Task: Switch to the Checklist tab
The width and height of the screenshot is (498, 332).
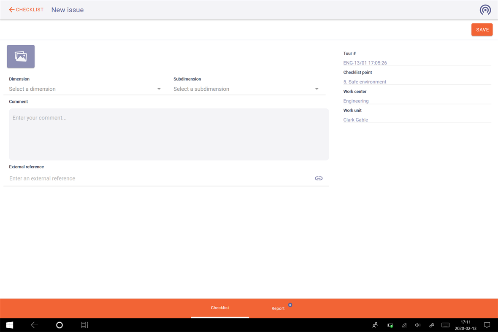Action: (x=220, y=308)
